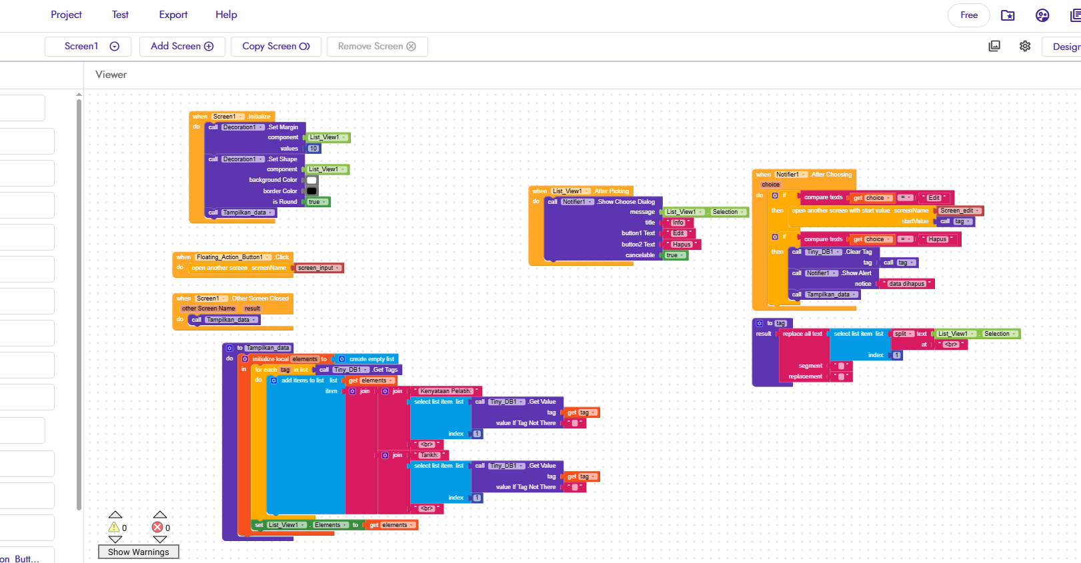
Task: Click the 'data dihapus' text block
Action: (906, 284)
